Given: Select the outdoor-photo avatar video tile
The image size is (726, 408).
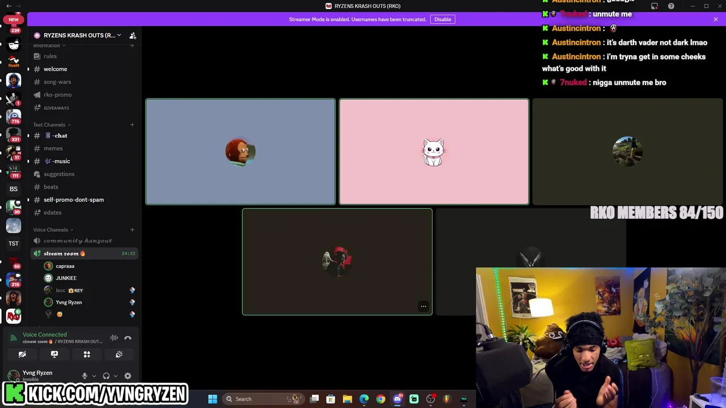Looking at the screenshot, I should pyautogui.click(x=627, y=152).
